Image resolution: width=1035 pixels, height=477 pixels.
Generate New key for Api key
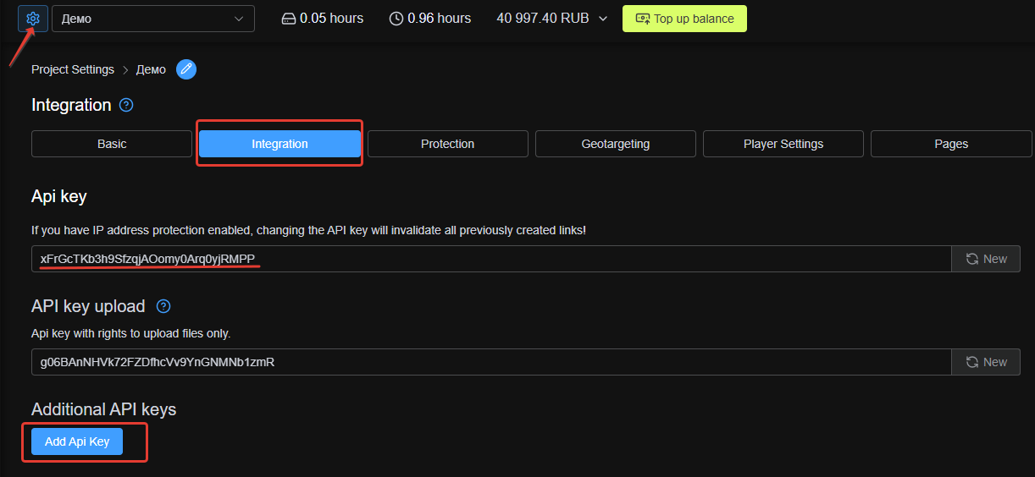pyautogui.click(x=986, y=259)
